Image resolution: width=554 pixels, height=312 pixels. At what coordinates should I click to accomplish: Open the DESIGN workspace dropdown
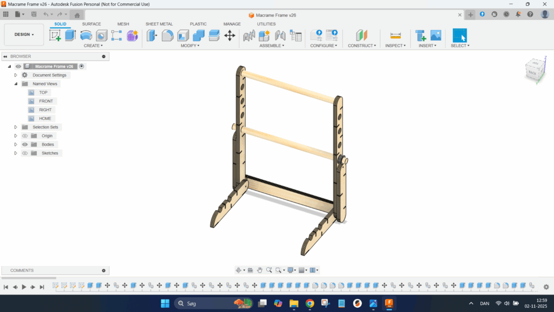coord(24,35)
